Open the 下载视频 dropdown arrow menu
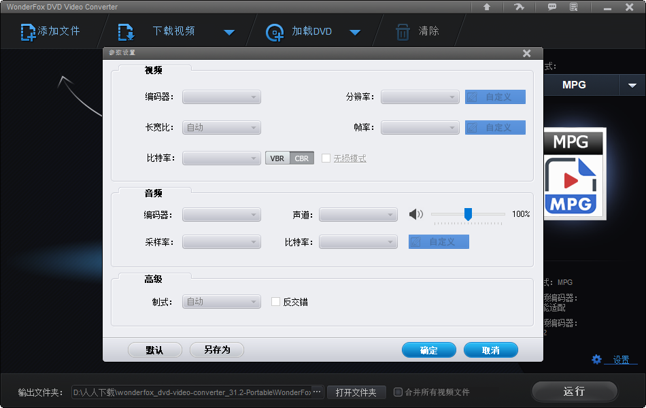The width and height of the screenshot is (646, 408). click(229, 31)
